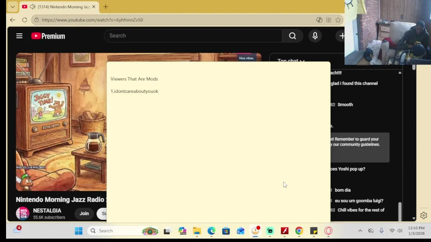Click the YouTube Search input field

click(193, 36)
